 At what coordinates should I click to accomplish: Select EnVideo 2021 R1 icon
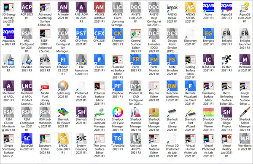27,60
